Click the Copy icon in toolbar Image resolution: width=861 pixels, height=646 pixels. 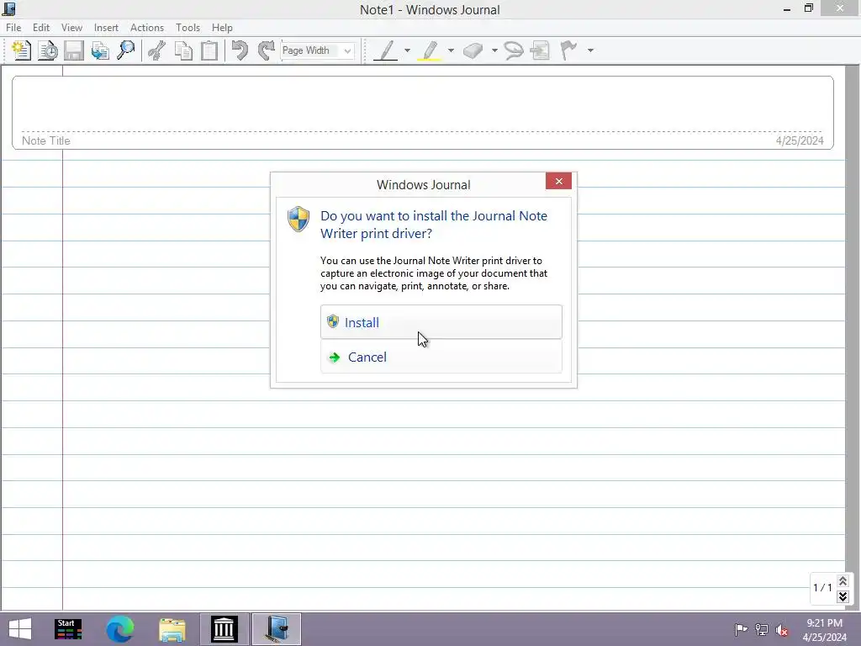click(x=183, y=50)
